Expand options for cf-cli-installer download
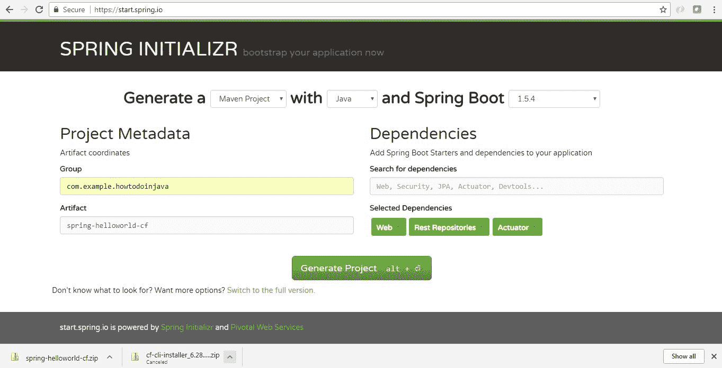The image size is (722, 368). [x=230, y=357]
